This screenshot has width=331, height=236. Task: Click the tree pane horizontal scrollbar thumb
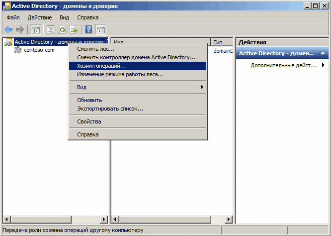[x=41, y=219]
